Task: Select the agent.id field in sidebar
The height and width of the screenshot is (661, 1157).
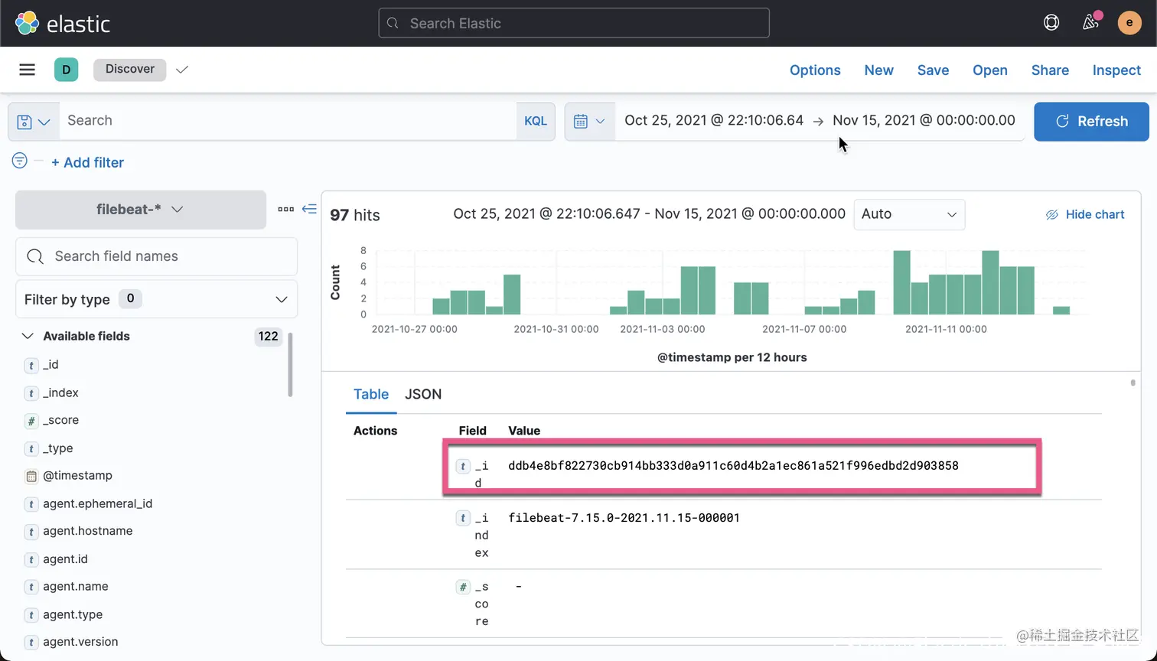Action: (65, 559)
